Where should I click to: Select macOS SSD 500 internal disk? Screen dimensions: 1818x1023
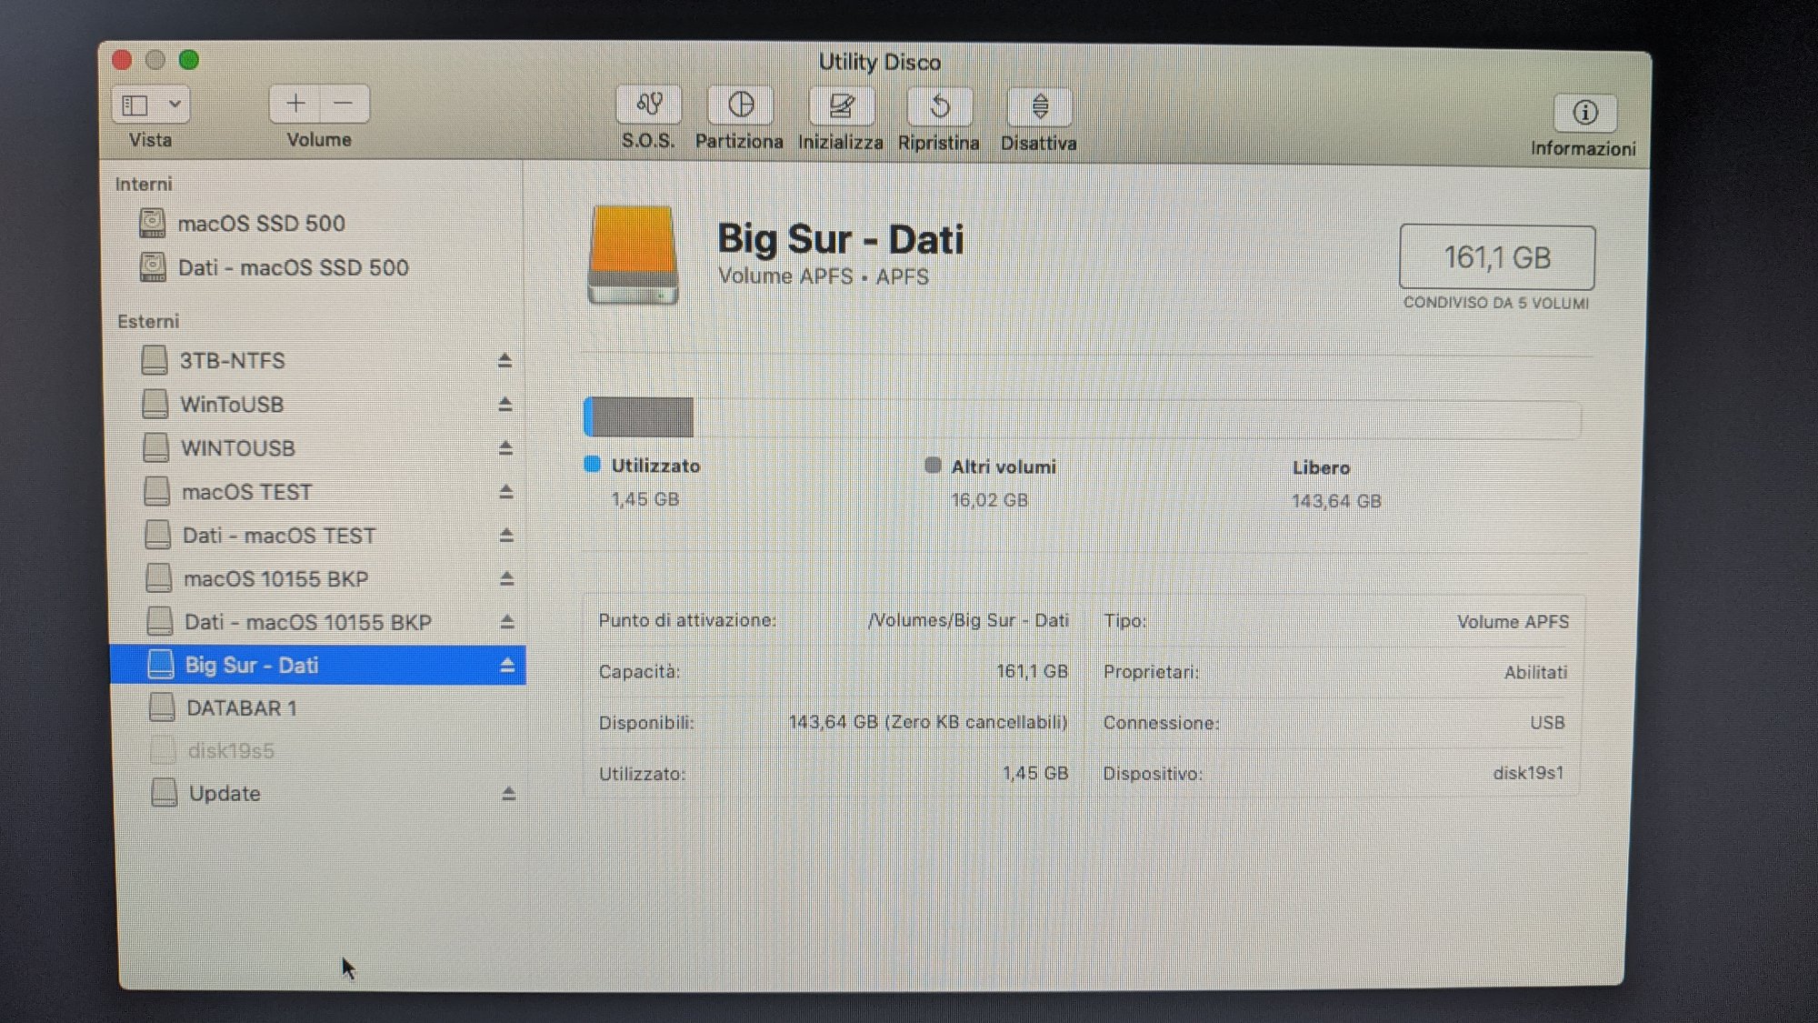261,224
